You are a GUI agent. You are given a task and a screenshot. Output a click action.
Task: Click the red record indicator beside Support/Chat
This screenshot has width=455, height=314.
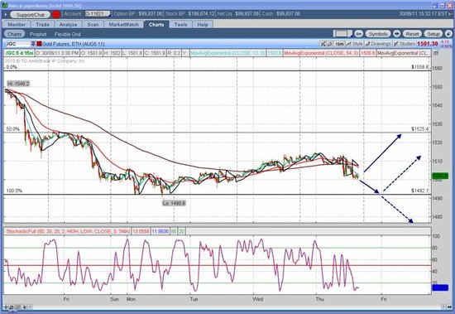pyautogui.click(x=56, y=14)
